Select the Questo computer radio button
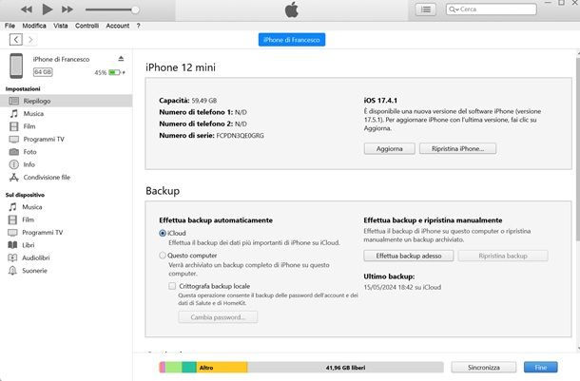 [x=163, y=256]
